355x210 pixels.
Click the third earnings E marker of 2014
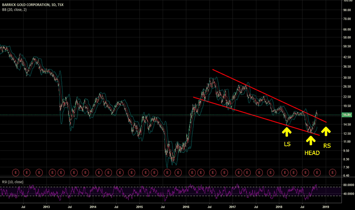point(120,173)
